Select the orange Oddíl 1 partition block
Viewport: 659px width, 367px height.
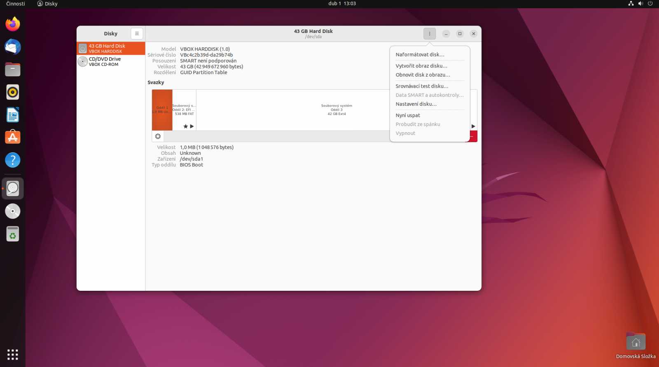(162, 110)
